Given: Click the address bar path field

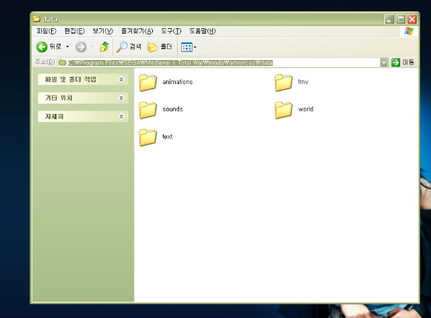Looking at the screenshot, I should click(x=219, y=63).
